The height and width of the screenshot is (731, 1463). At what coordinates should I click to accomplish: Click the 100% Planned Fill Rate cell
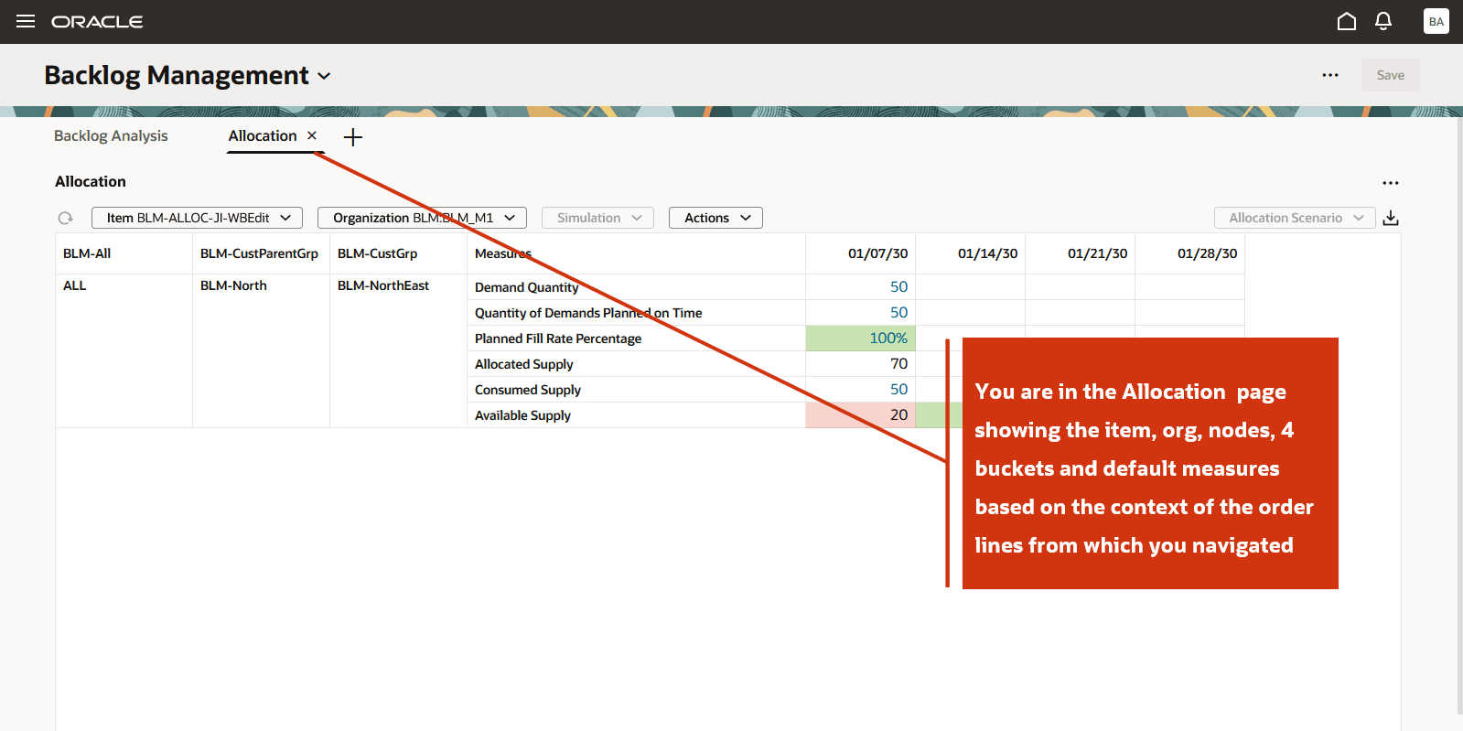(x=860, y=339)
